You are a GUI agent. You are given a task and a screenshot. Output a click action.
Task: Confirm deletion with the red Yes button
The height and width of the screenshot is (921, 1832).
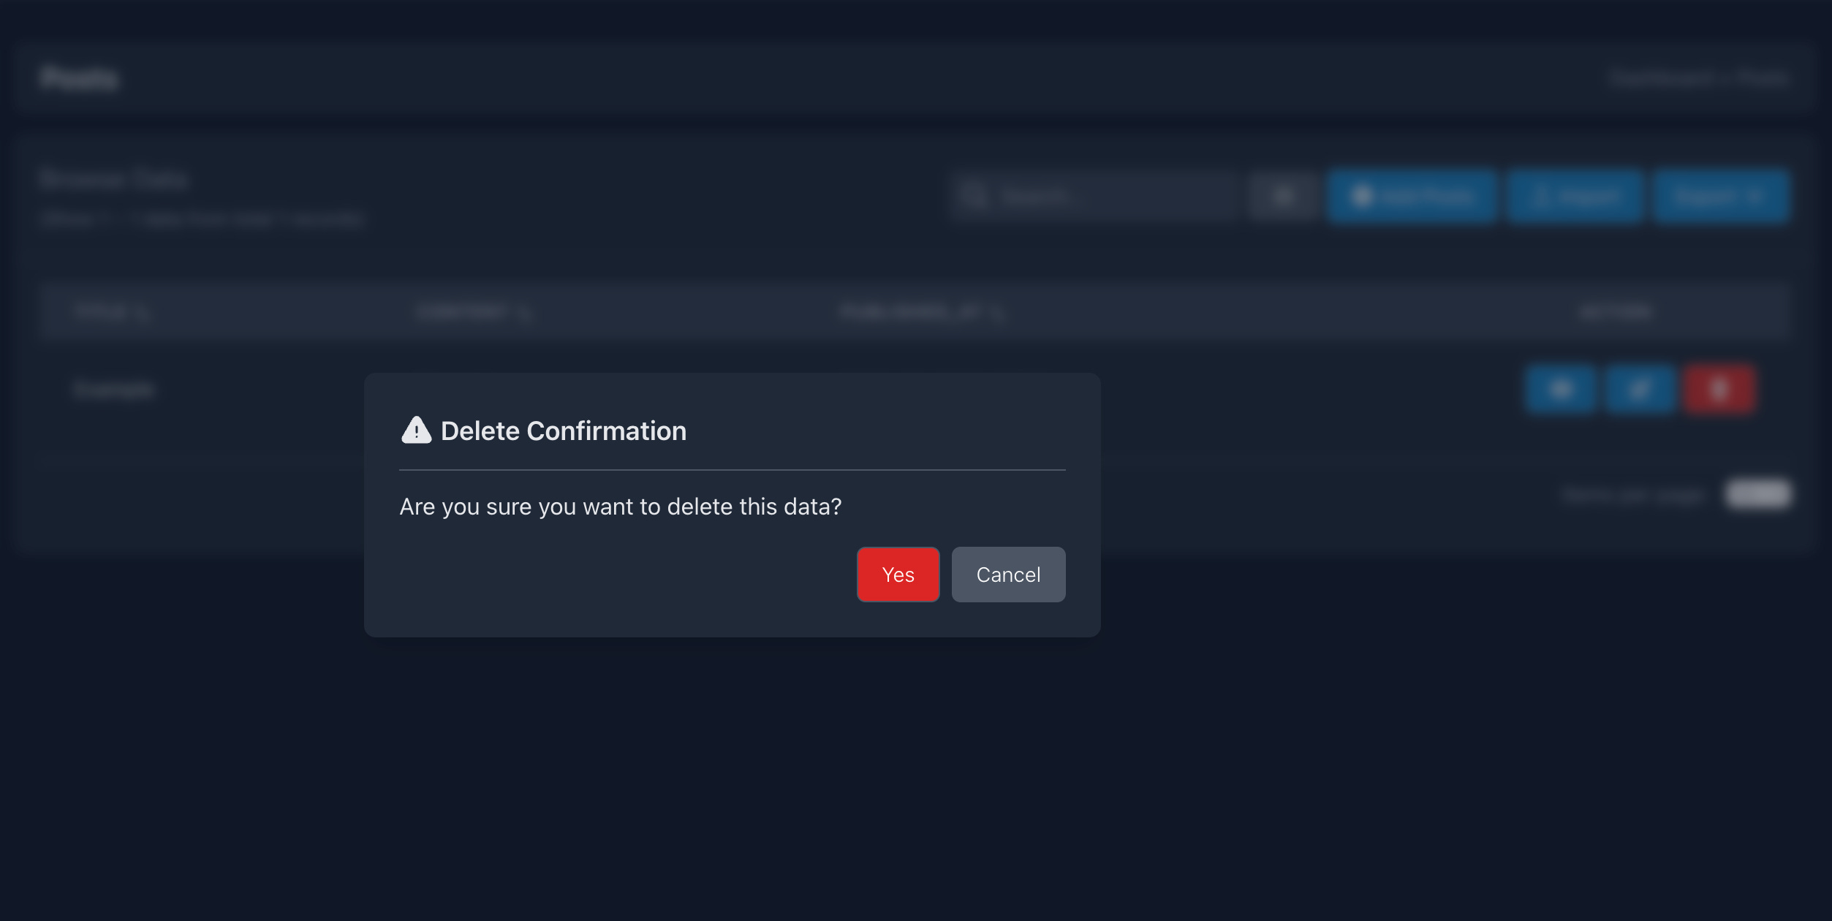point(898,575)
